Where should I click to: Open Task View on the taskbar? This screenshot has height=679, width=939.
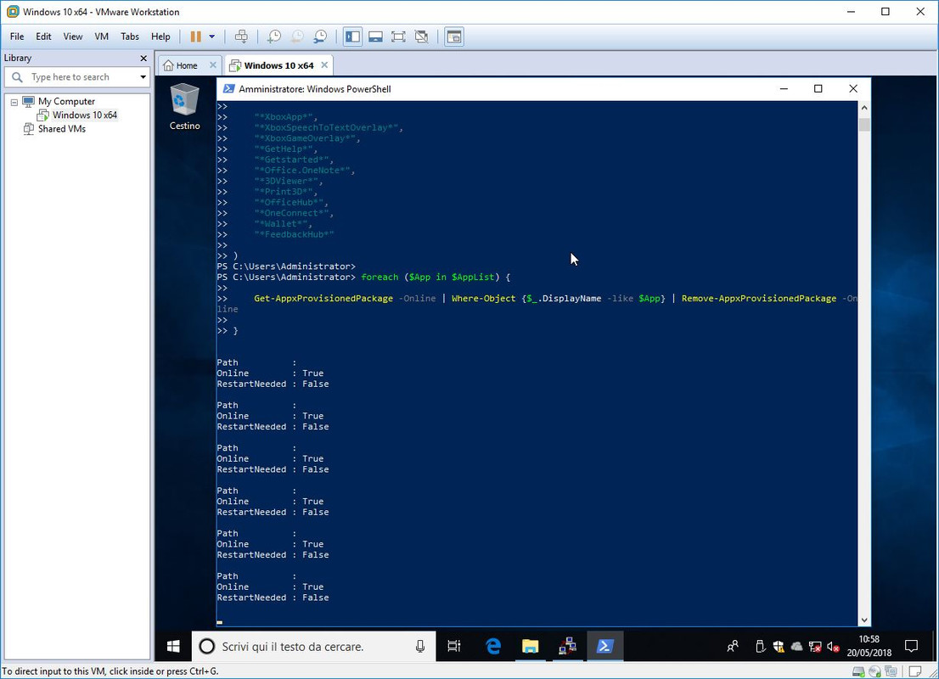(x=454, y=646)
